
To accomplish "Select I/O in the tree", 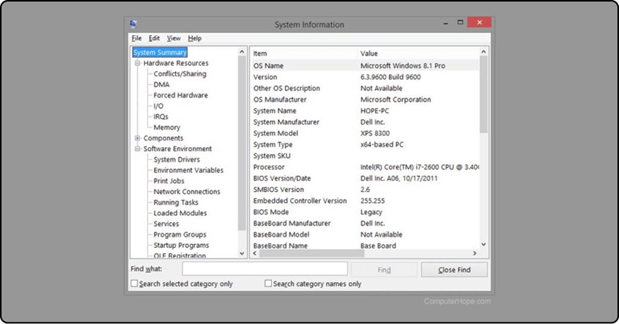I will [158, 106].
